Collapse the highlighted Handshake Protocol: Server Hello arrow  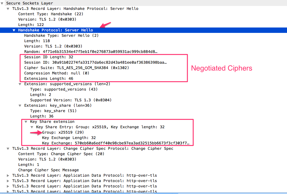14,30
